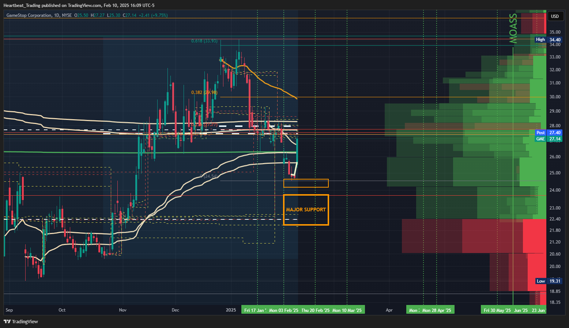The image size is (569, 328).
Task: Click the Sep label on time axis
Action: pos(9,310)
